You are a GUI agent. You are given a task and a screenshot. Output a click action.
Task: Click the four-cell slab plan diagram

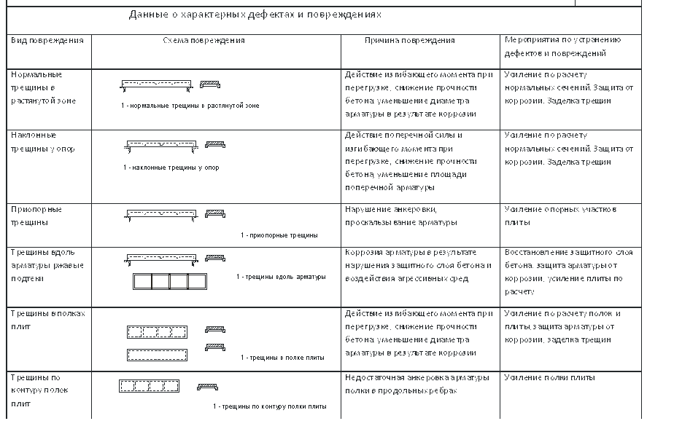tap(170, 282)
